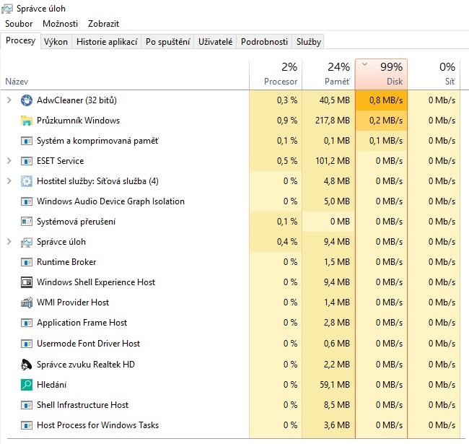The width and height of the screenshot is (469, 444).
Task: Sort processes by Paměť column
Action: pyautogui.click(x=328, y=74)
